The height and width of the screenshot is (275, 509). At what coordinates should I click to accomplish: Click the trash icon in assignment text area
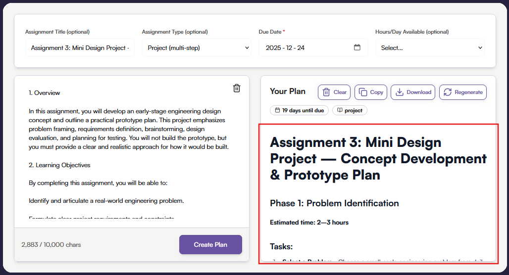237,88
